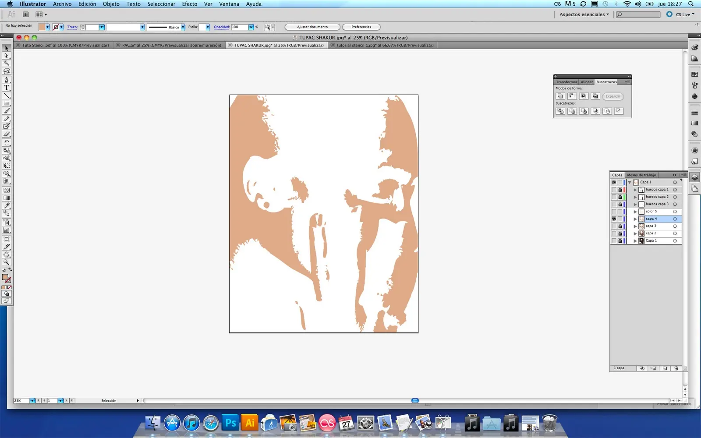The width and height of the screenshot is (701, 438).
Task: Select the Lasso tool
Action: pyautogui.click(x=7, y=71)
